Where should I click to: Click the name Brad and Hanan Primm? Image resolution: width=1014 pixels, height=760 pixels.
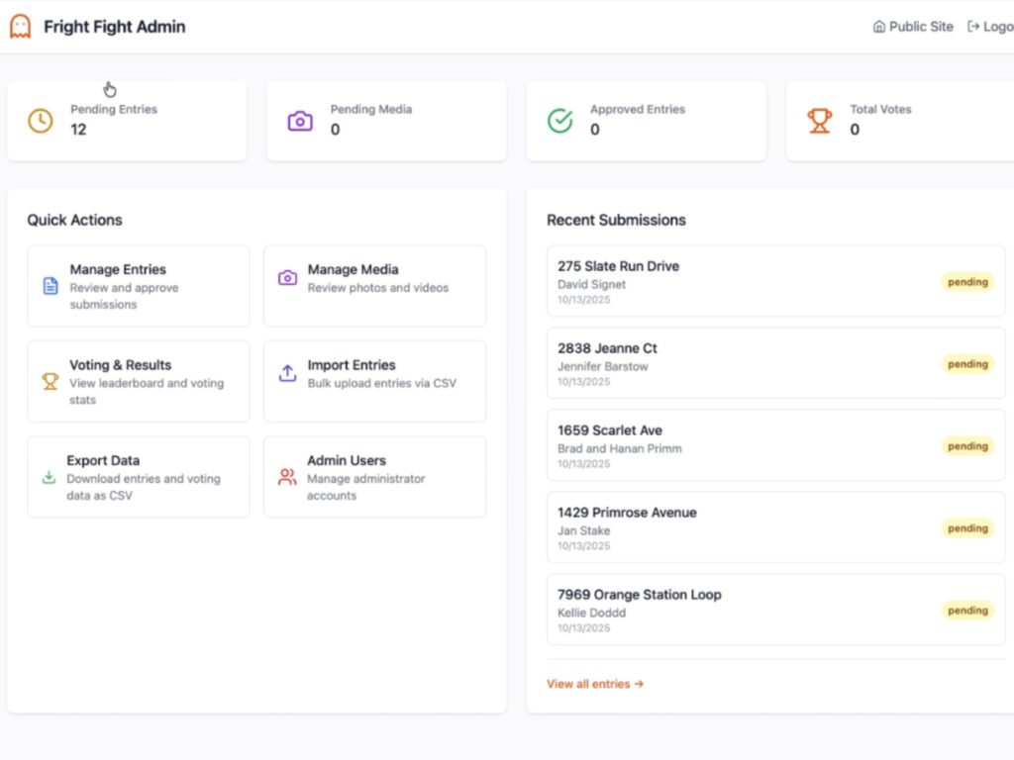tap(620, 448)
